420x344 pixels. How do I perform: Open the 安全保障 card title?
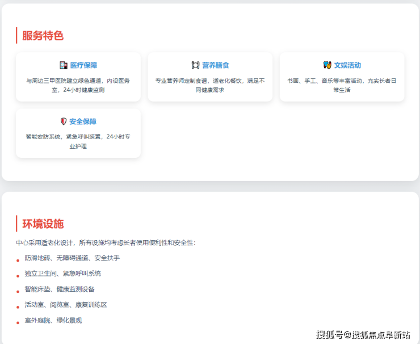pos(83,121)
